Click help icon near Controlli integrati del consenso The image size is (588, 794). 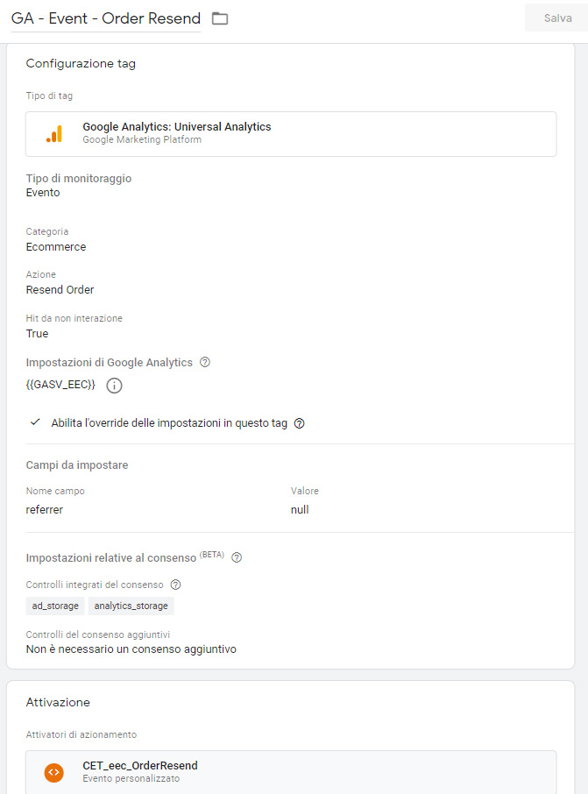[176, 585]
